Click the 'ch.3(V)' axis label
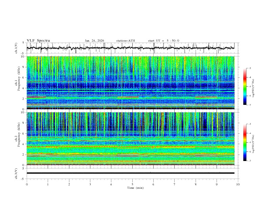The image size is (268, 207). click(x=16, y=174)
